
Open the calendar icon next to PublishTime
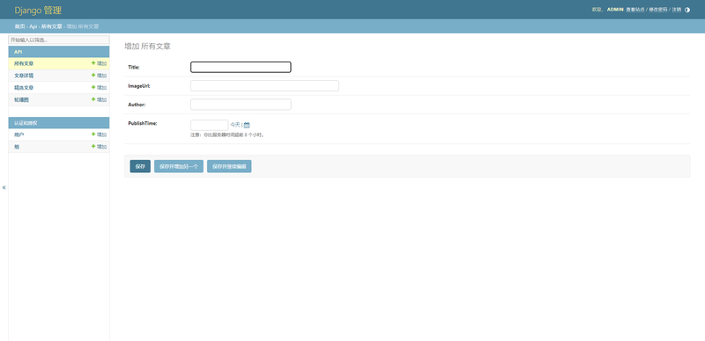click(247, 125)
